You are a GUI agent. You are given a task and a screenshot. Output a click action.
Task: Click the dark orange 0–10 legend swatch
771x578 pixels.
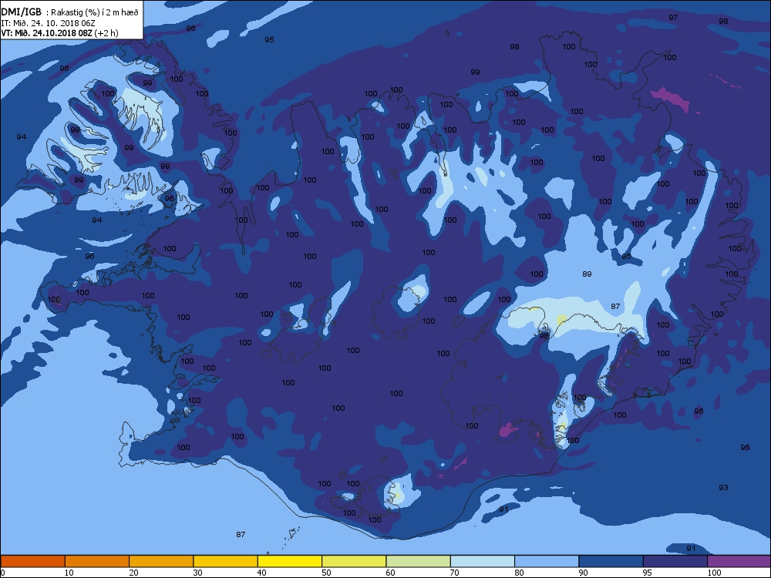(32, 561)
